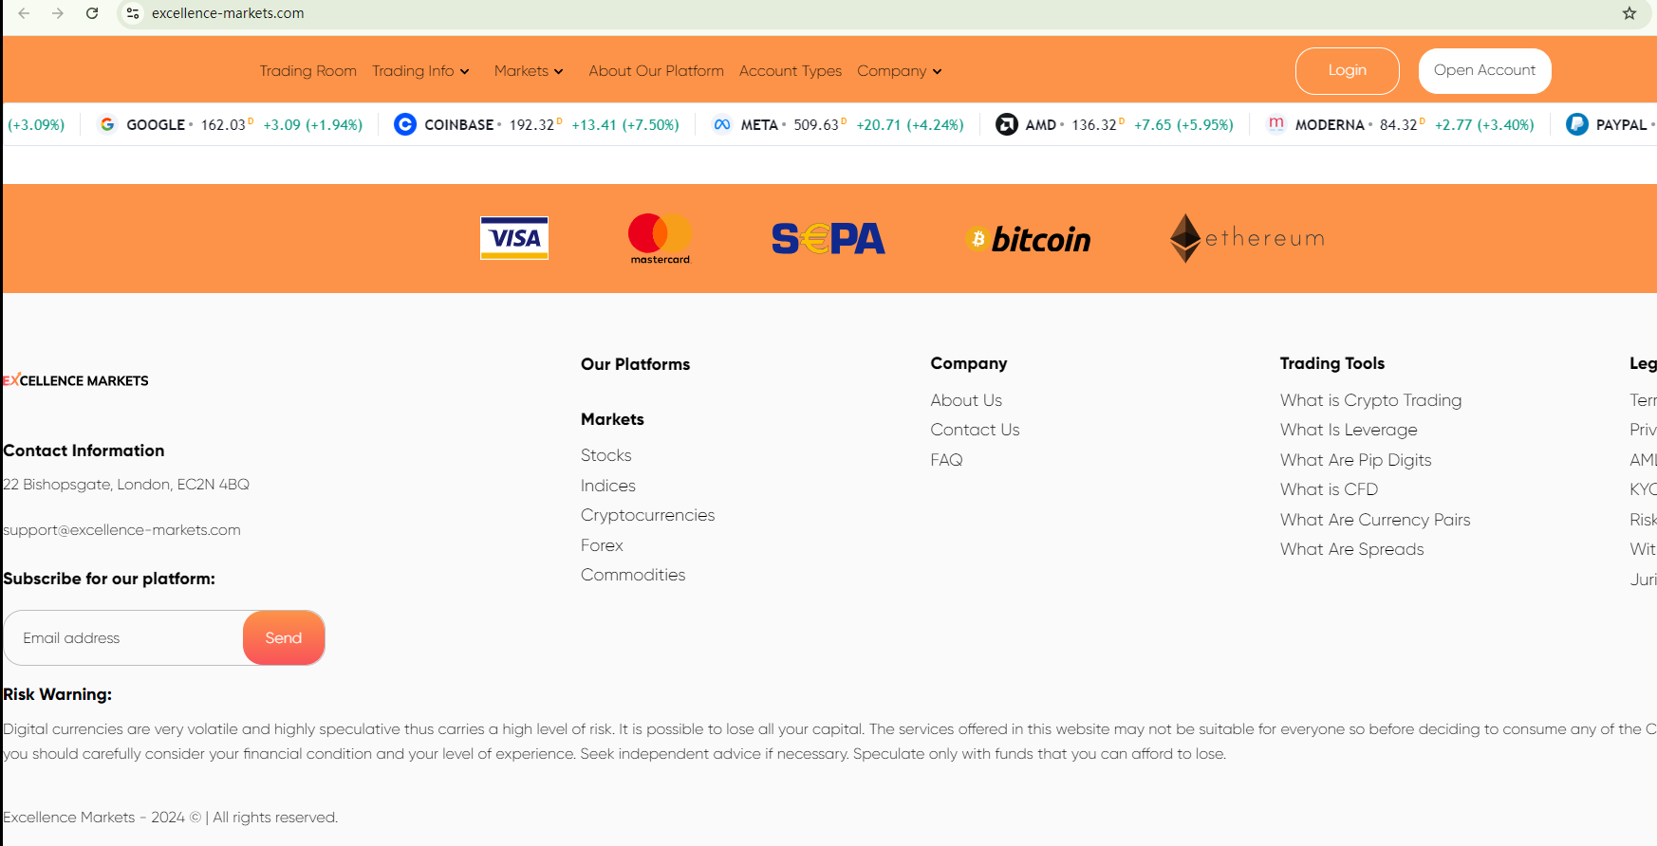Click the browser reload icon
The width and height of the screenshot is (1657, 846).
coord(92,13)
